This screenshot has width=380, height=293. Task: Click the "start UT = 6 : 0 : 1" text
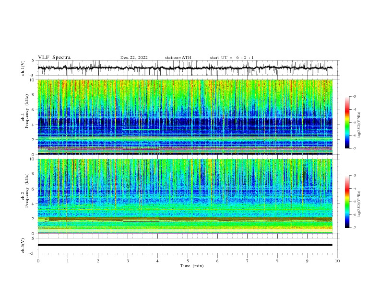232,57
